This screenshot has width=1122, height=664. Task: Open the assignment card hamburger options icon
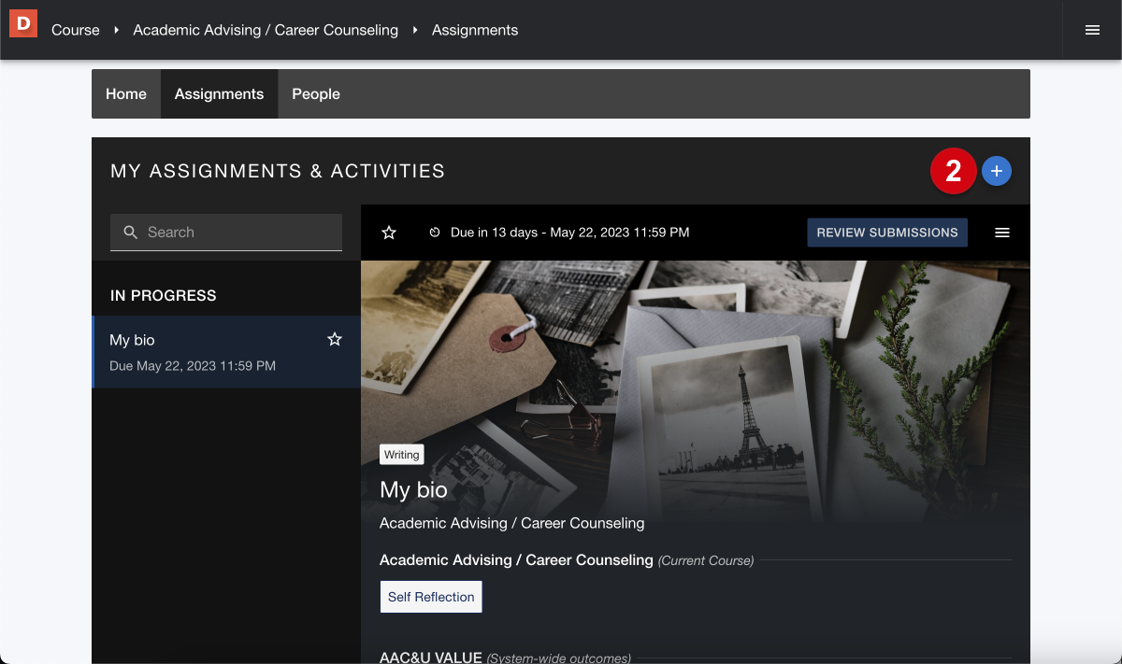(1001, 232)
